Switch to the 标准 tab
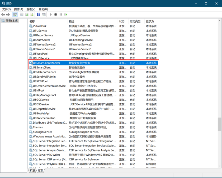The height and width of the screenshot is (178, 222). tap(40, 170)
